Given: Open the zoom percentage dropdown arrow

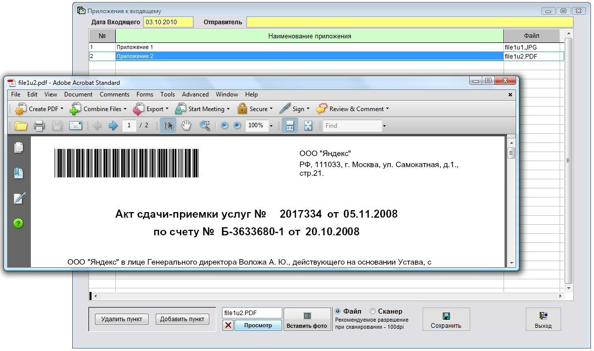Looking at the screenshot, I should pyautogui.click(x=271, y=126).
